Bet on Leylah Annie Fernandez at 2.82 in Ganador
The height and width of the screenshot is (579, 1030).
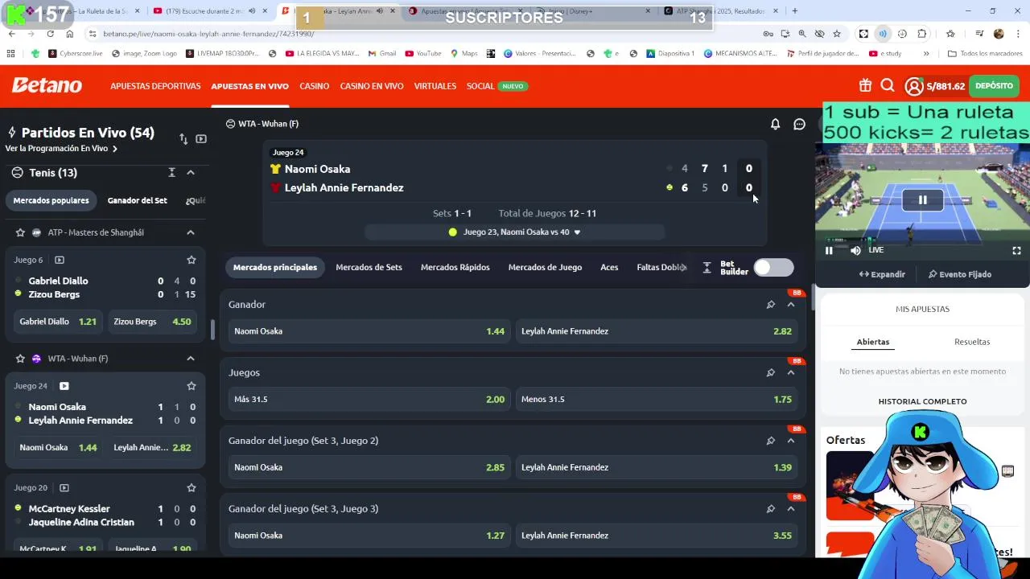coord(657,331)
